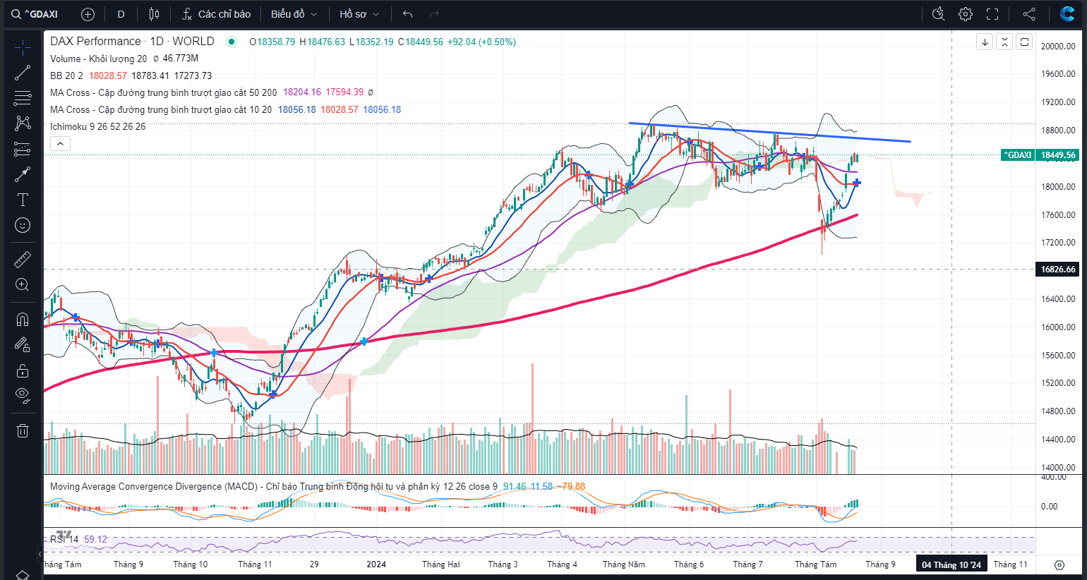Select the RSI 14 indicator legend
Image resolution: width=1087 pixels, height=580 pixels.
[64, 539]
